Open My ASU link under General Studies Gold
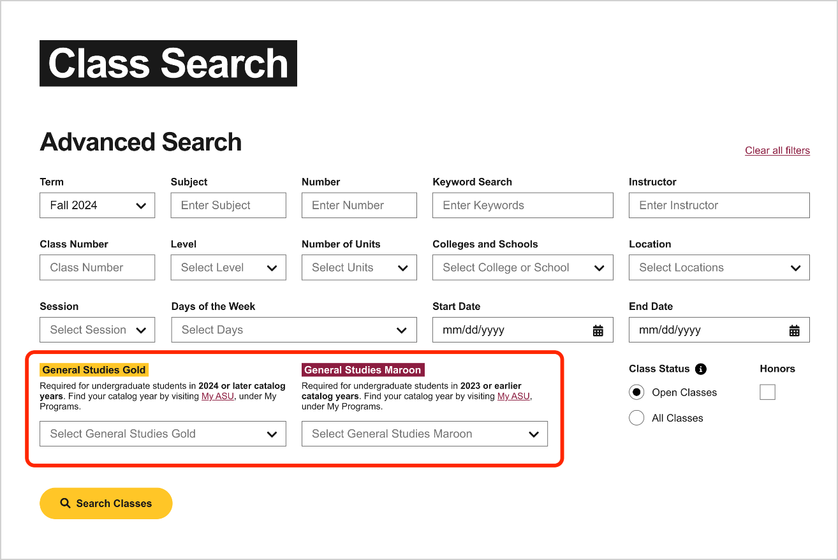Viewport: 838px width, 560px height. point(218,395)
